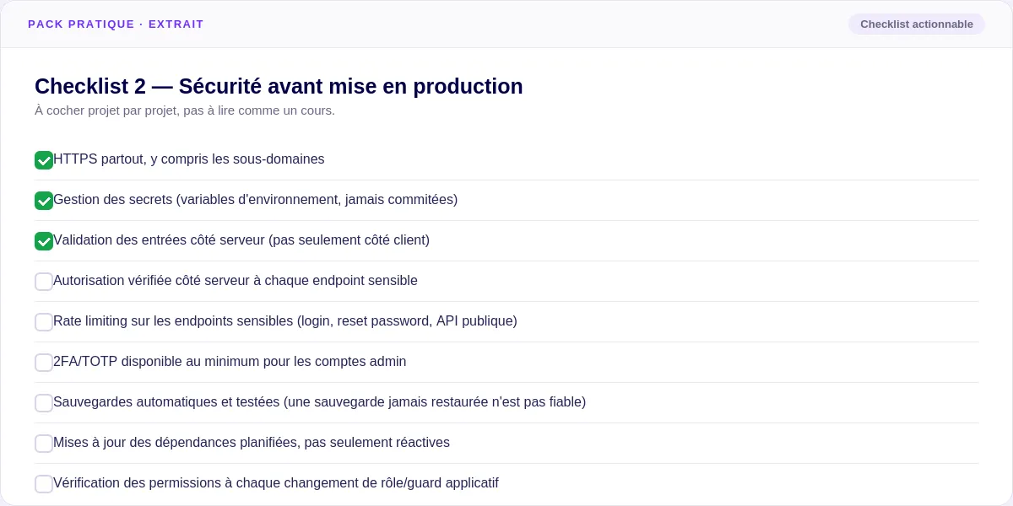Viewport: 1013px width, 506px height.
Task: Click the '2FA/TOTP disponible au minimum' text
Action: point(230,362)
